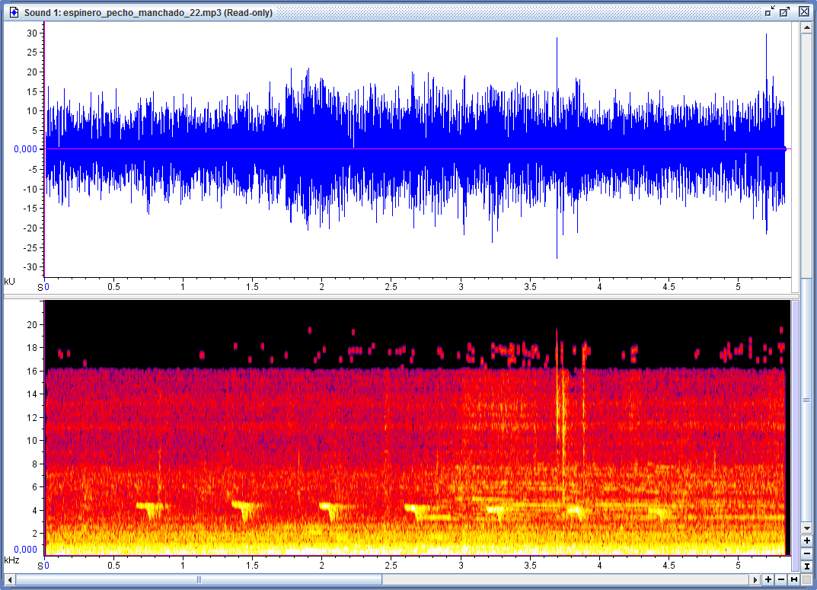The height and width of the screenshot is (590, 817).
Task: Zoom in on the time axis
Action: (x=768, y=580)
